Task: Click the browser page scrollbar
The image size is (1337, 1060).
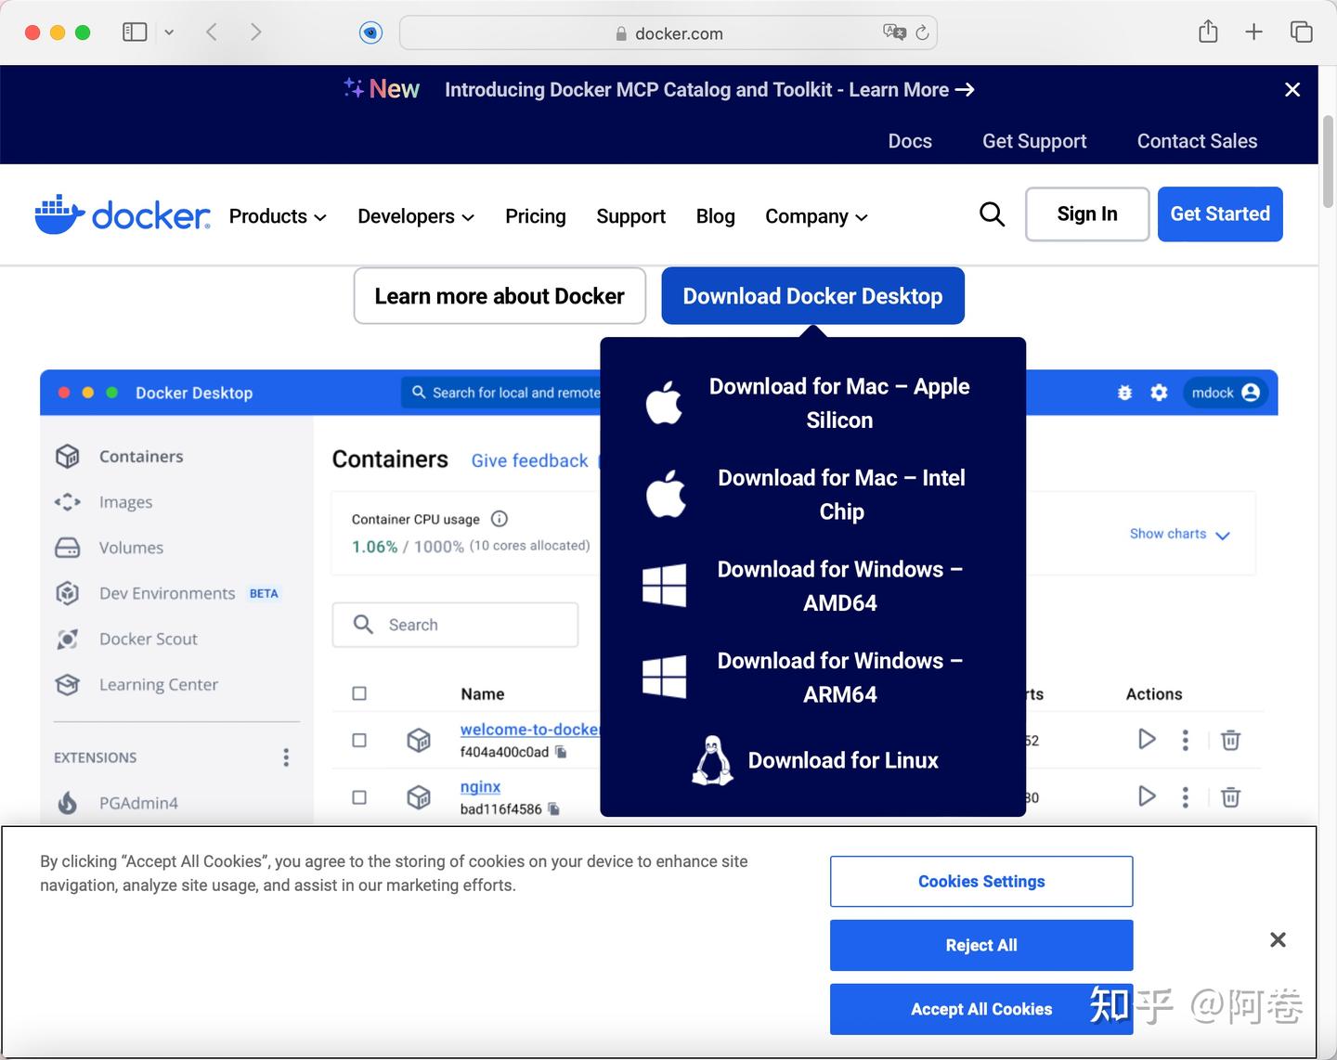Action: click(x=1328, y=162)
